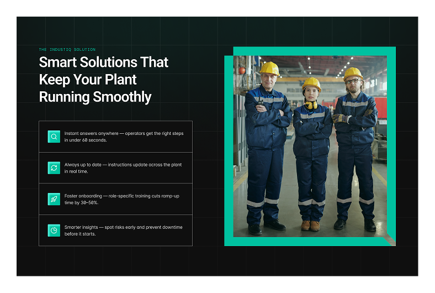This screenshot has width=435, height=293.
Task: Click the rocket onboarding icon
Action: 54,199
